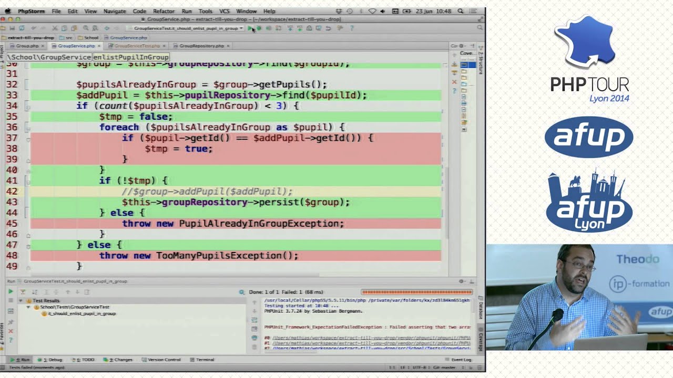Click the failed test progress bar
673x378 pixels.
416,292
